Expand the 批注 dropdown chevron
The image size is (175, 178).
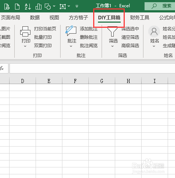[x=71, y=46]
